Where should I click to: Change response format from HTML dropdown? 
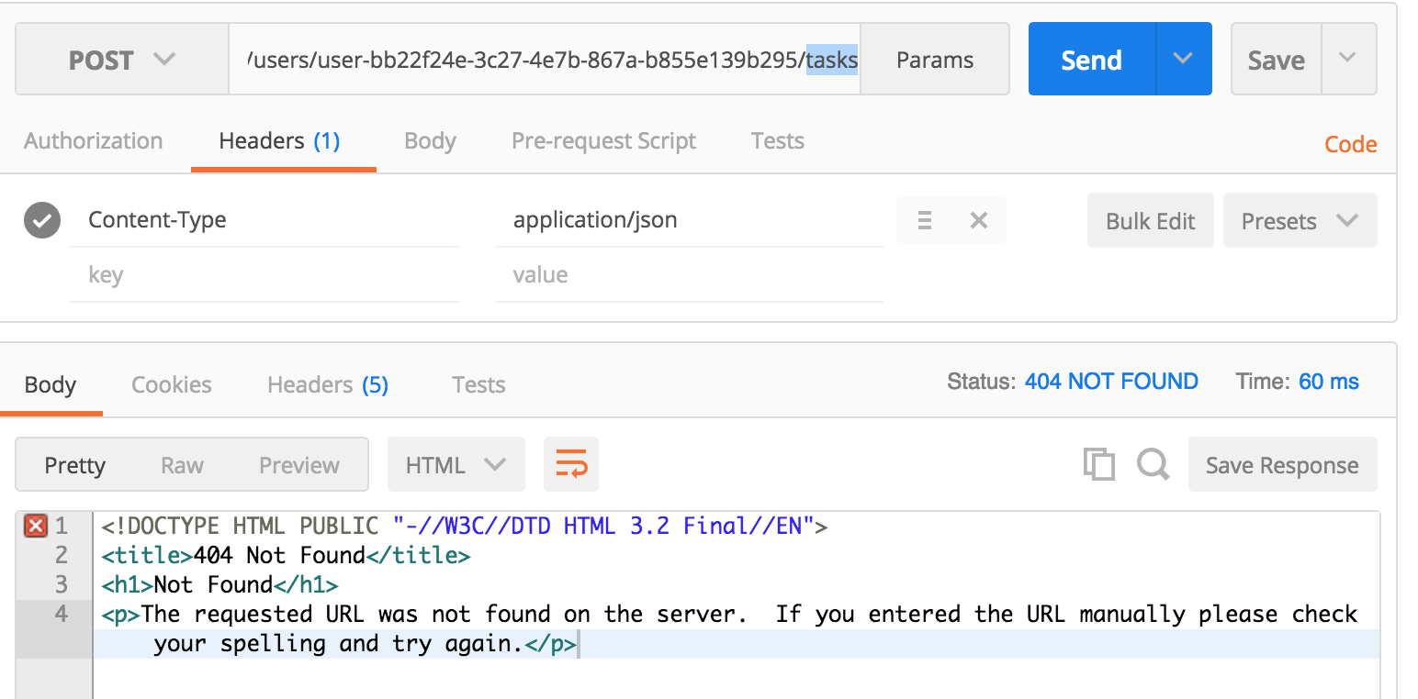click(456, 464)
